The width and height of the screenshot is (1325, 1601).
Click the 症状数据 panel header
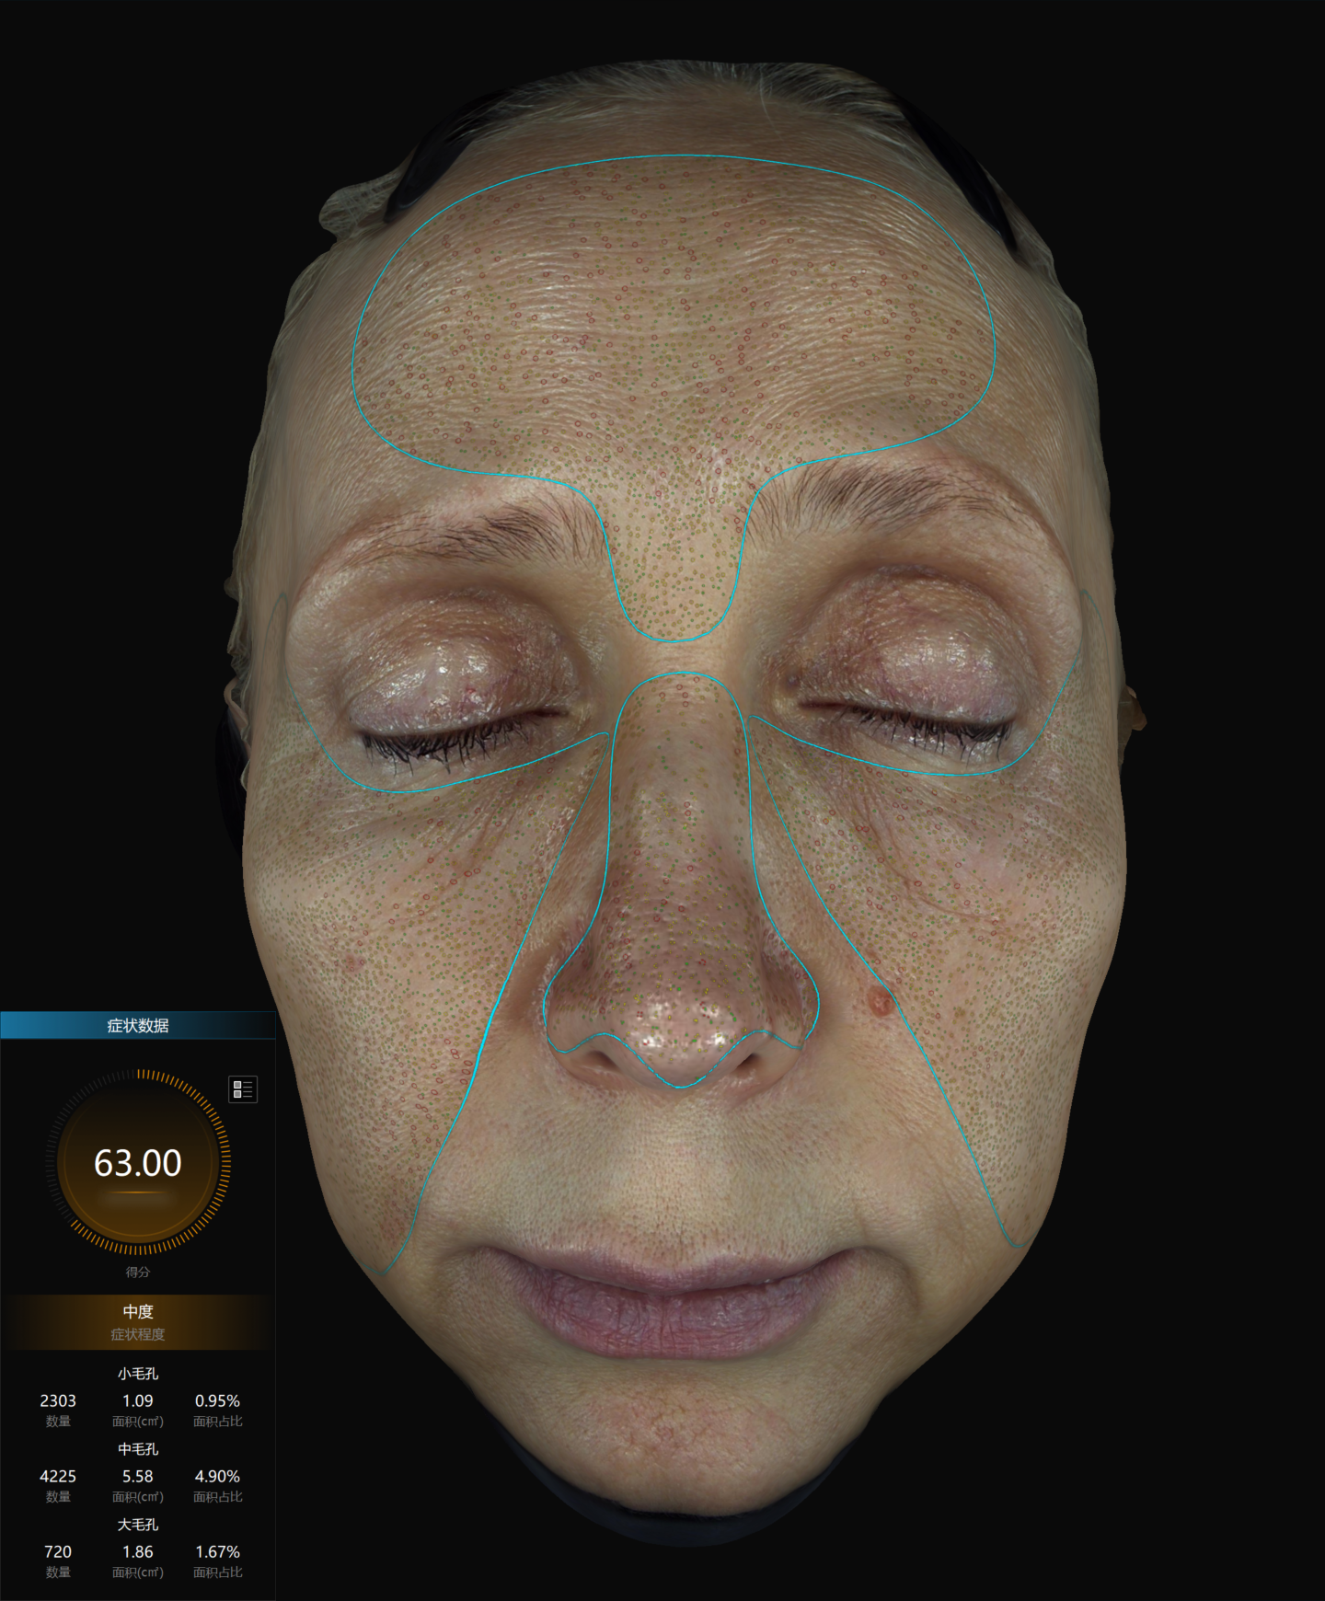click(138, 1025)
